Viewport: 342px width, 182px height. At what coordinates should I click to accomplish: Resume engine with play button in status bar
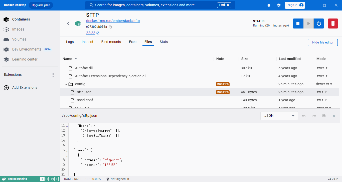pos(42,179)
